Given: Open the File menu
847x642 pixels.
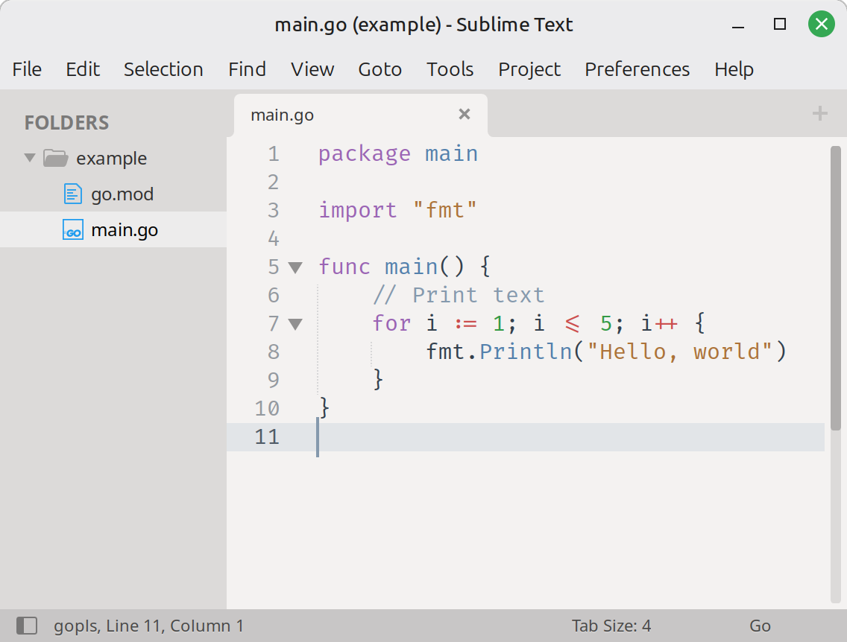Looking at the screenshot, I should pyautogui.click(x=27, y=69).
